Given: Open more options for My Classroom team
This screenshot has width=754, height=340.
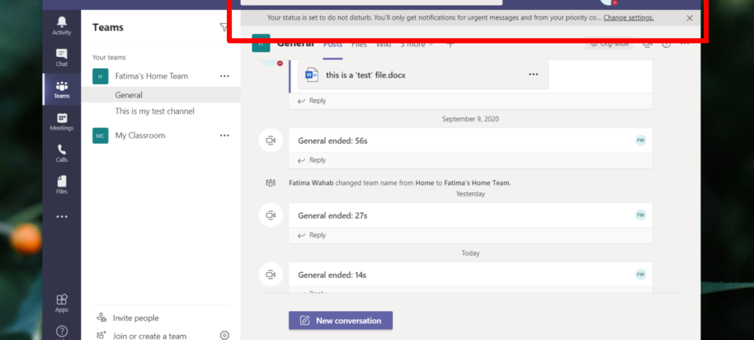Looking at the screenshot, I should tap(225, 135).
